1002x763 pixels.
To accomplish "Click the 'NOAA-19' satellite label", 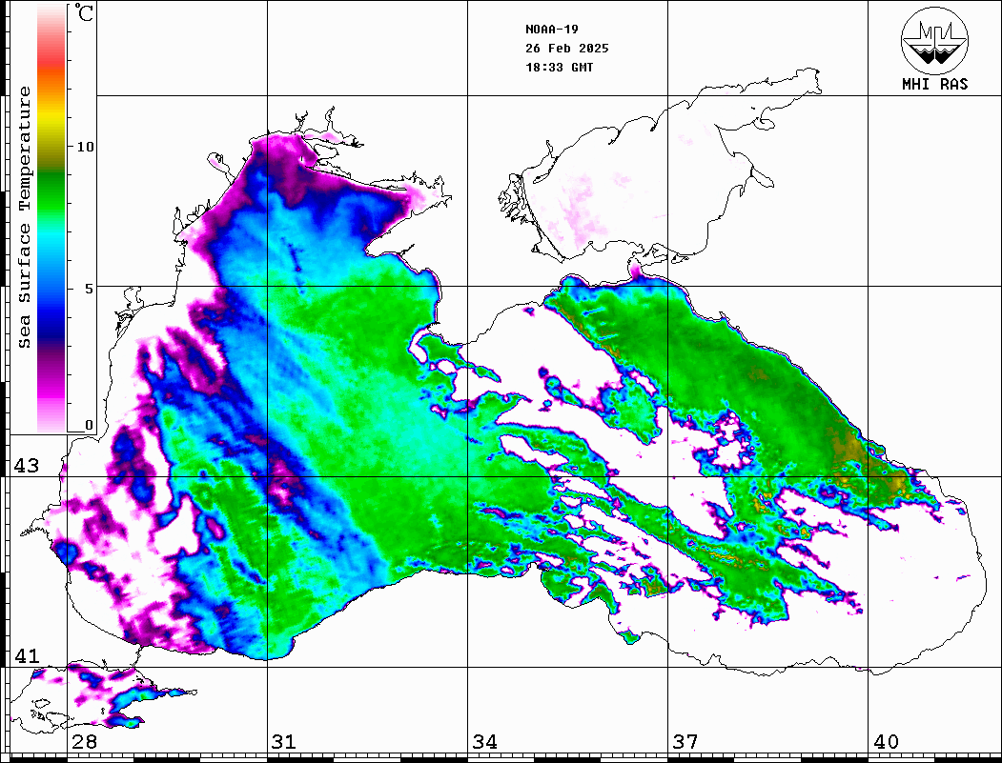I will pyautogui.click(x=552, y=30).
